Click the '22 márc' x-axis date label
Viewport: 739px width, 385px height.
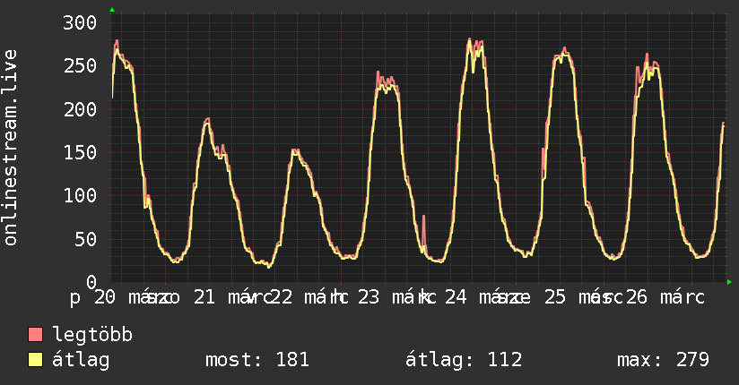click(x=309, y=297)
